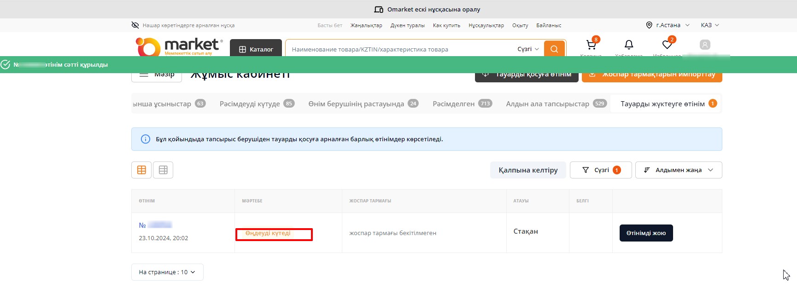This screenshot has height=305, width=797.
Task: Open the Алдымен жаңа sort dropdown
Action: click(x=678, y=170)
